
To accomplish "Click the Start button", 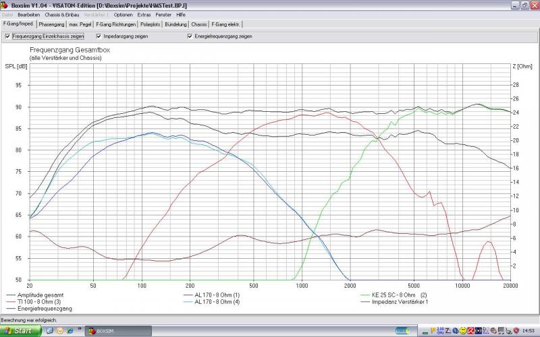I will [x=20, y=331].
